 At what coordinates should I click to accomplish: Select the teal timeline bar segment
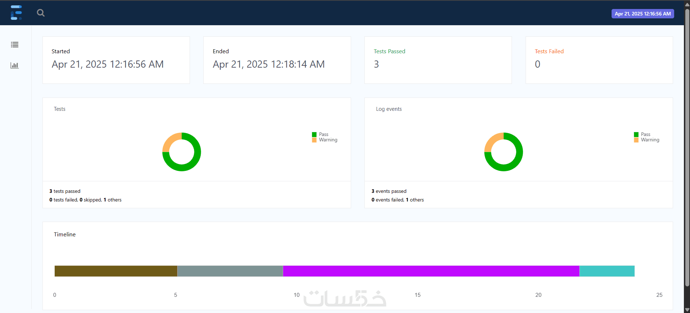coord(607,271)
